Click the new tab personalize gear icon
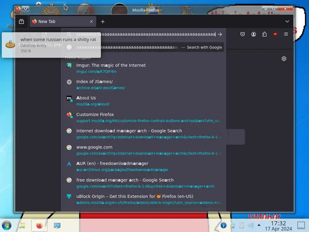This screenshot has width=309, height=232. coord(284,59)
